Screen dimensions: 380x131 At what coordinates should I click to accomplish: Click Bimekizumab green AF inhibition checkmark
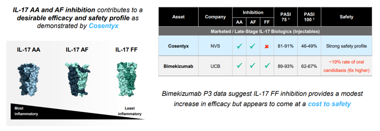[x=252, y=66]
